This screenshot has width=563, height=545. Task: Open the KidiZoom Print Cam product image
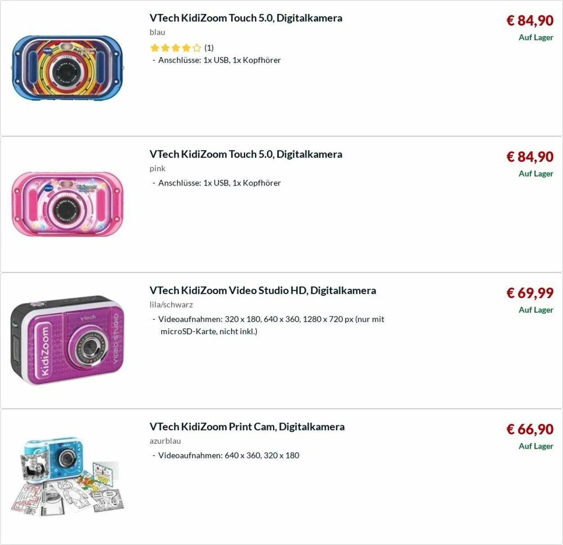[68, 476]
